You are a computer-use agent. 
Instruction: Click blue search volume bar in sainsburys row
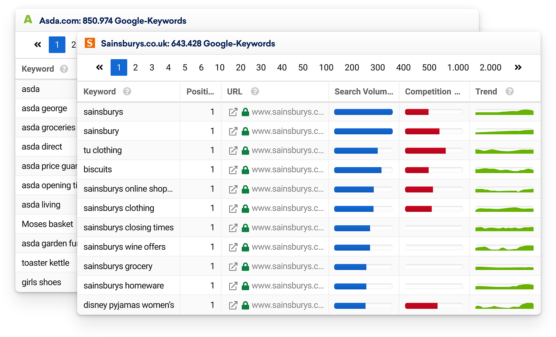363,112
